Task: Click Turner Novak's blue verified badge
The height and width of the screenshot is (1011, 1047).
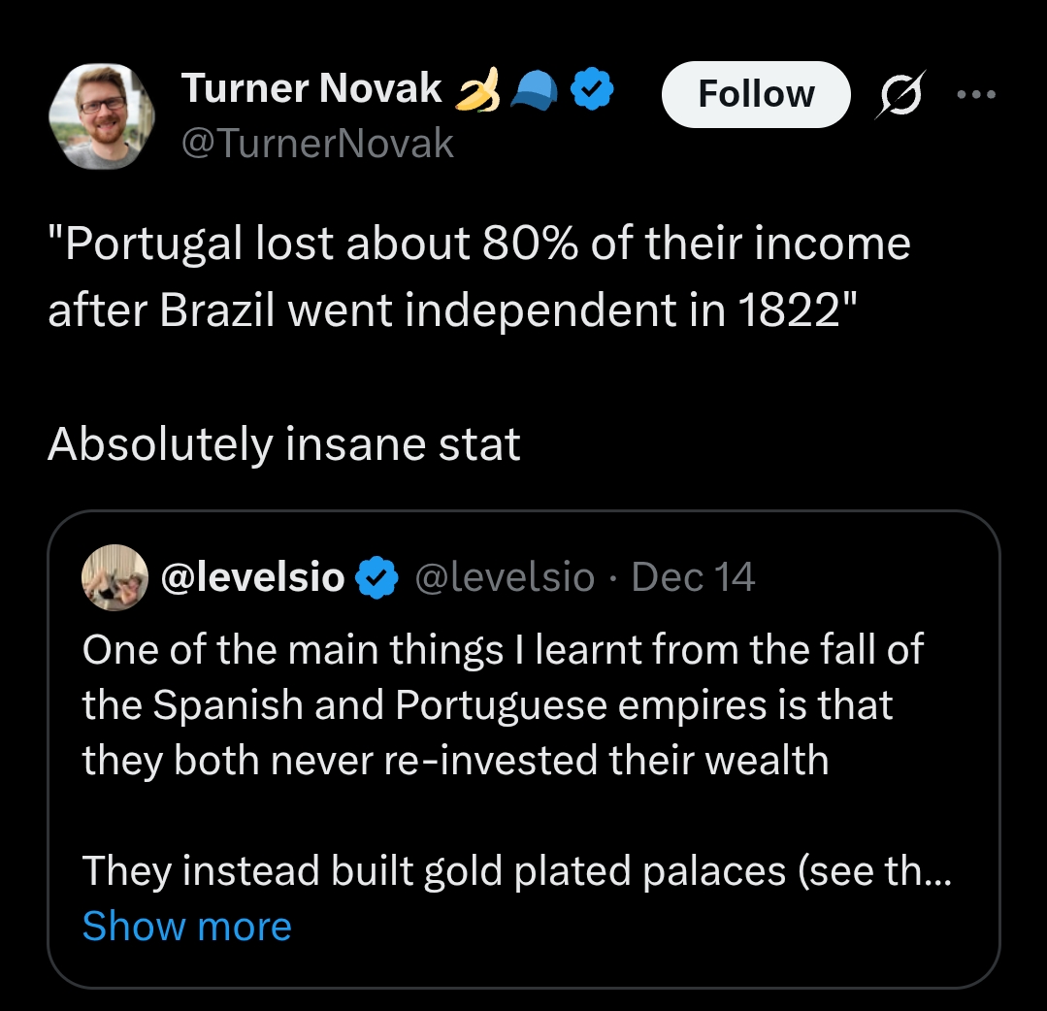Action: coord(592,88)
